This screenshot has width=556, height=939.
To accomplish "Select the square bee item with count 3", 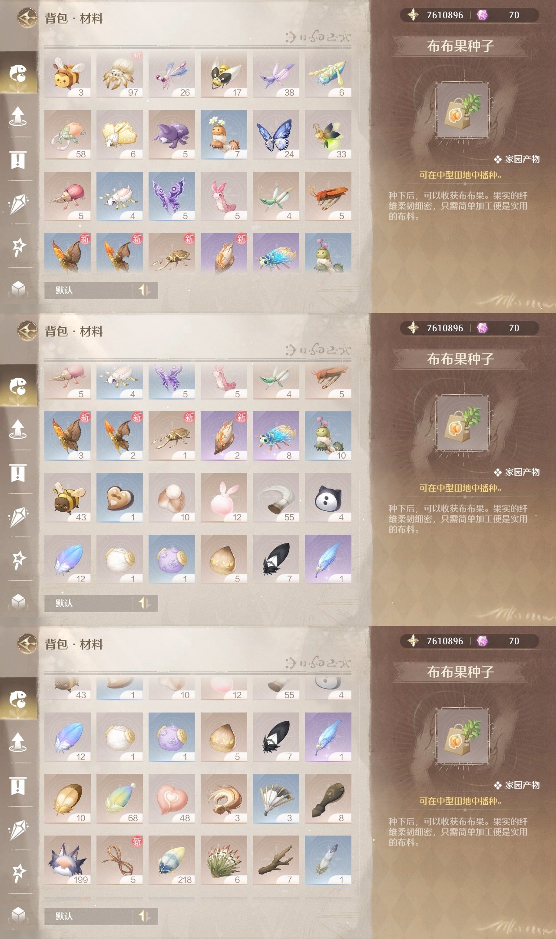I will click(x=67, y=74).
